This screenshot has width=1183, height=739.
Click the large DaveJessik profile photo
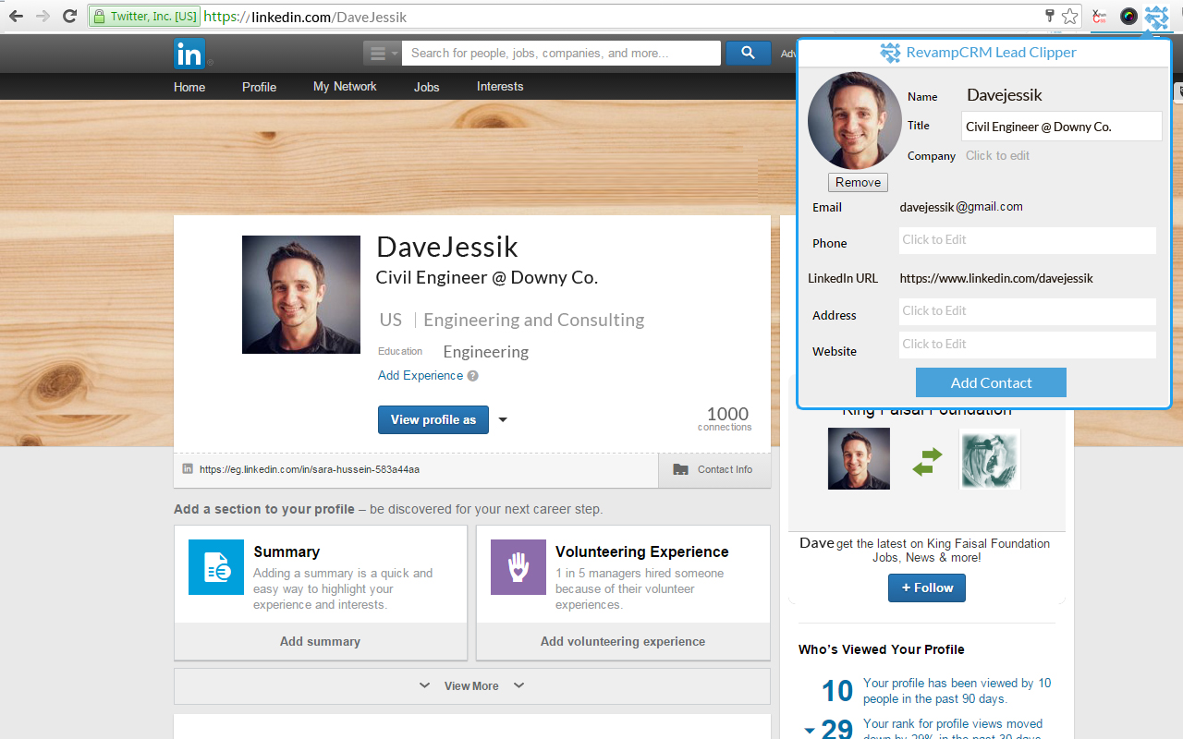pyautogui.click(x=301, y=295)
